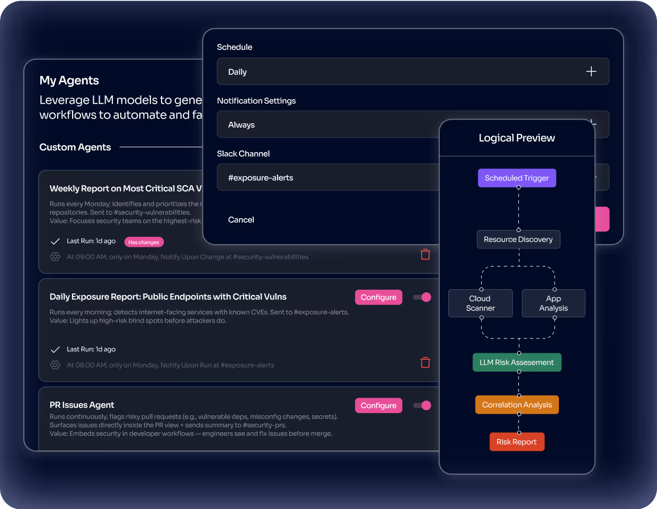Select the Risk Report node
The width and height of the screenshot is (657, 509).
point(517,442)
